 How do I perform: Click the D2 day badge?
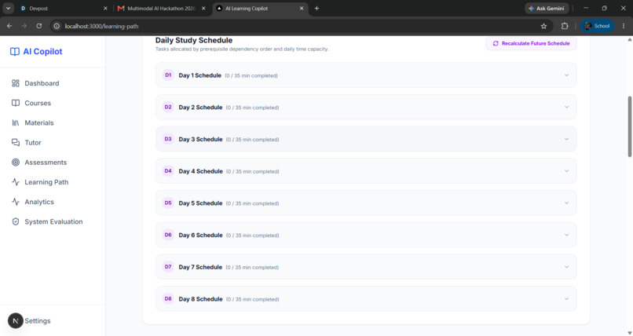[168, 107]
